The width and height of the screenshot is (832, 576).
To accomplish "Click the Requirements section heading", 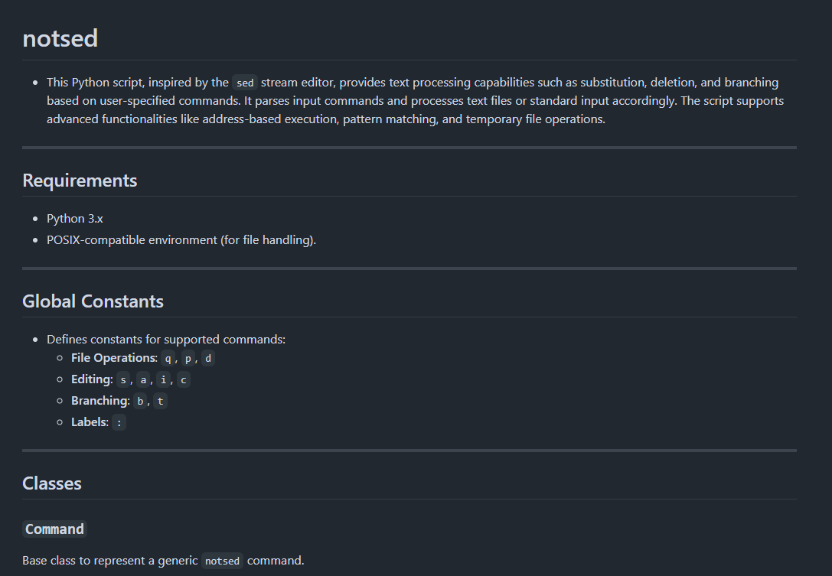I will [x=80, y=181].
